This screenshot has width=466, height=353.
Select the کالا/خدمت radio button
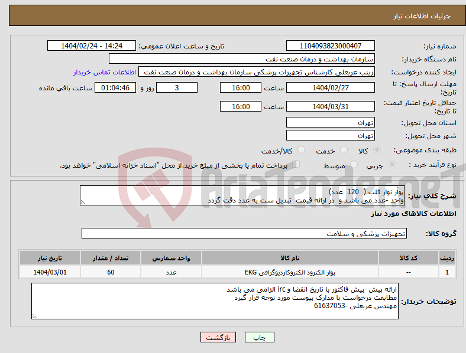301,150
